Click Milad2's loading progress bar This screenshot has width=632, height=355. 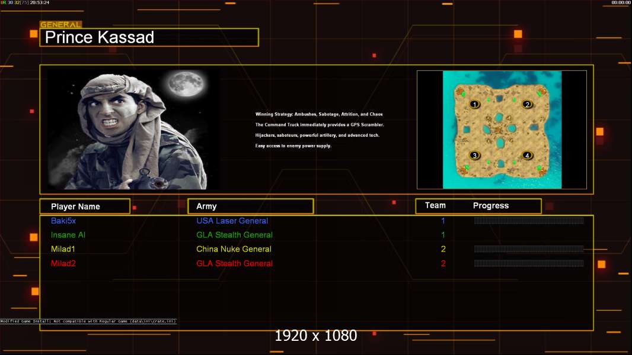pos(529,263)
